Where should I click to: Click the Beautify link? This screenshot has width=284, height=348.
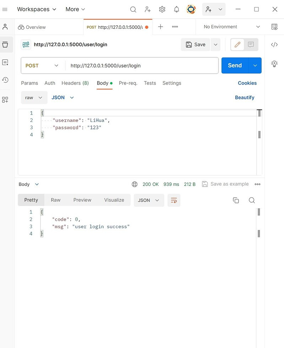click(245, 97)
